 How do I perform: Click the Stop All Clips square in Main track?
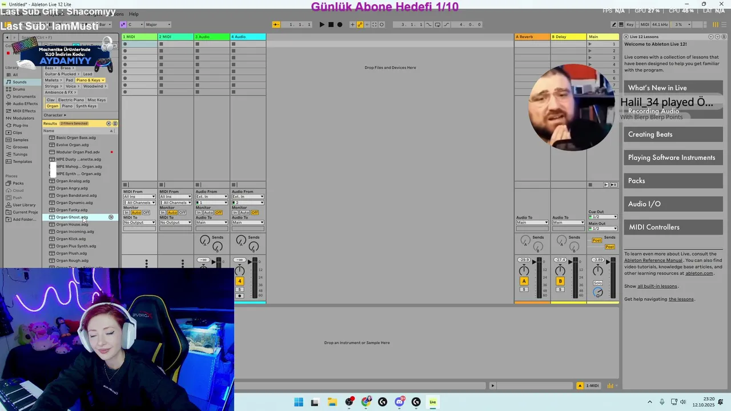590,185
